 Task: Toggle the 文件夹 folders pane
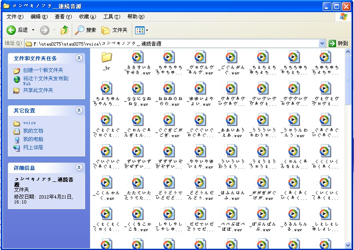114,30
